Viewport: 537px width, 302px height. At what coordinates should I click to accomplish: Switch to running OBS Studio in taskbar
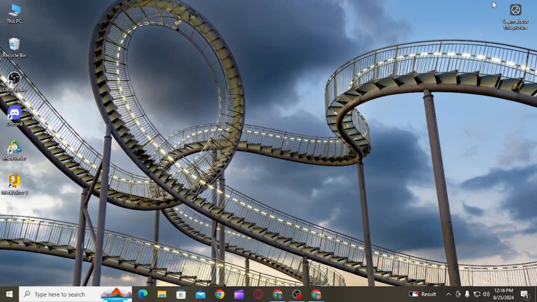[297, 294]
